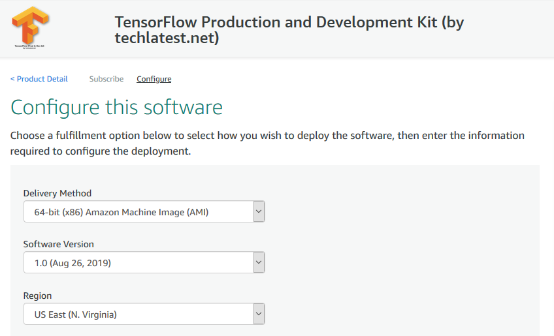Select the Configure step

tap(154, 79)
